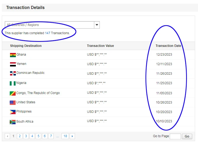Click date 11/26/2023
The width and height of the screenshot is (198, 143).
point(164,74)
